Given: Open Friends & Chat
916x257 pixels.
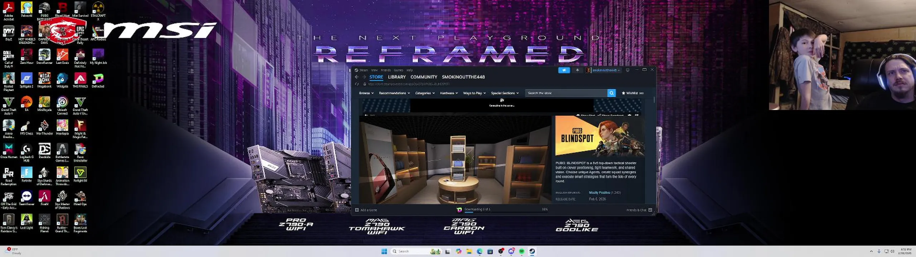Looking at the screenshot, I should point(639,210).
